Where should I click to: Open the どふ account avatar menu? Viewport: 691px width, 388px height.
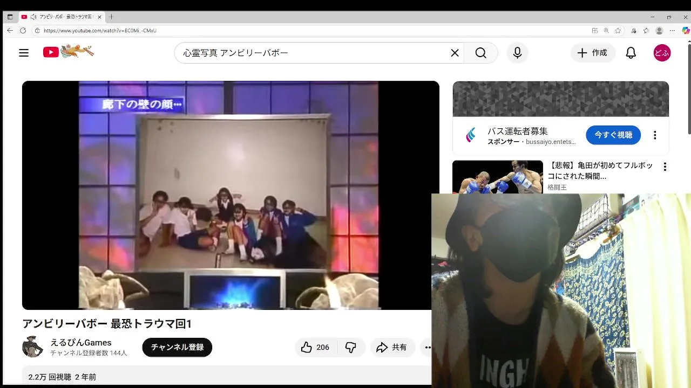tap(662, 53)
